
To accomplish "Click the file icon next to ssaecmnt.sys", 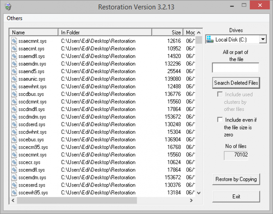I will coord(14,41).
